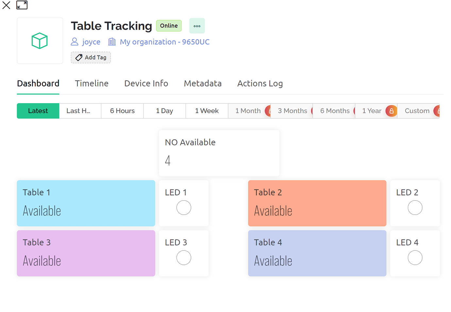The height and width of the screenshot is (312, 451).
Task: Click the X close icon
Action: [x=6, y=5]
